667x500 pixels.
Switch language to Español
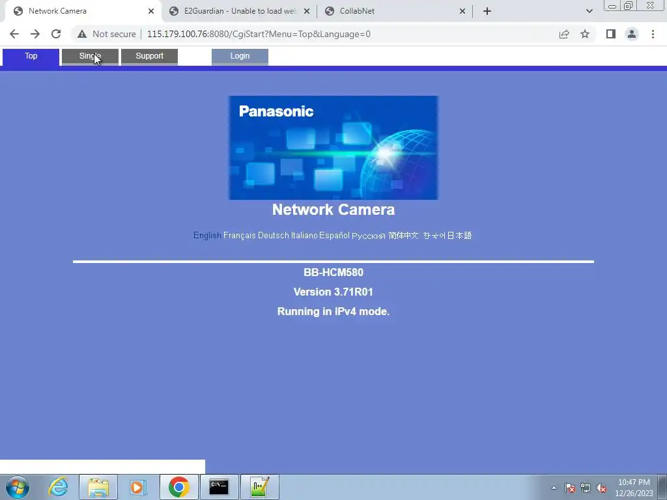click(334, 236)
